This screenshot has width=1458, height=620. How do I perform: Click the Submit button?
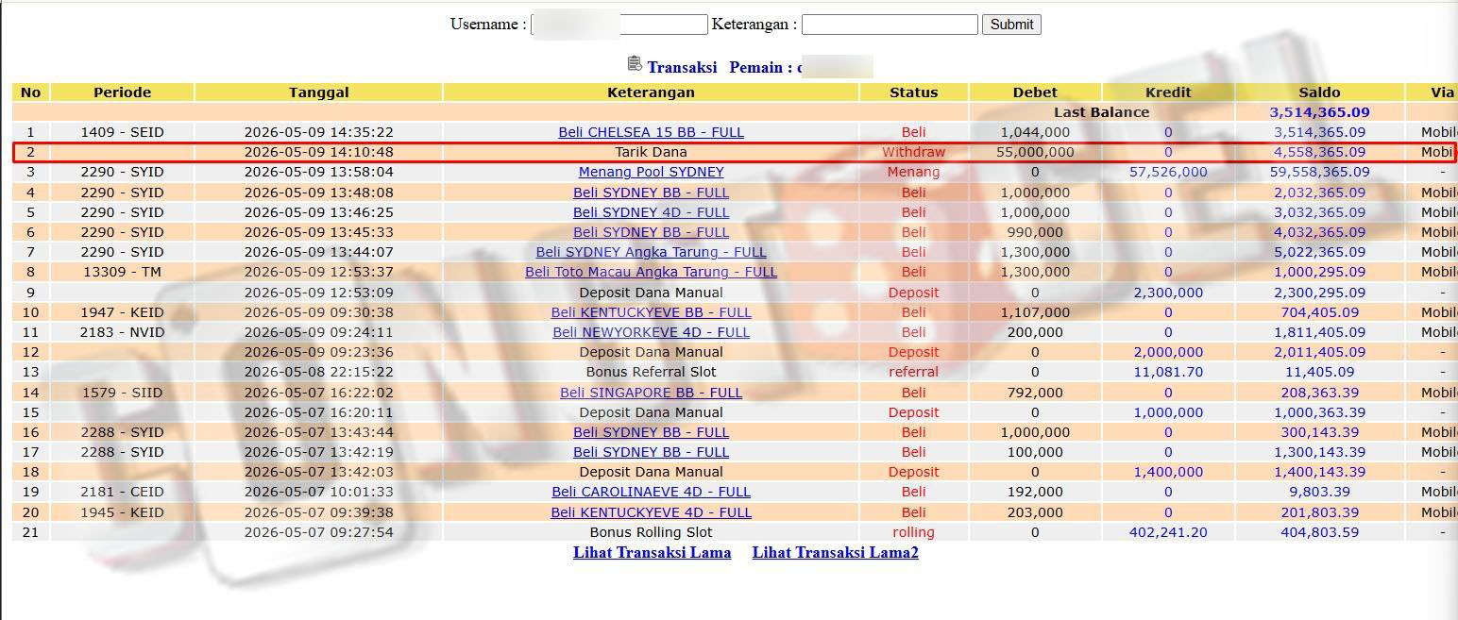1011,25
